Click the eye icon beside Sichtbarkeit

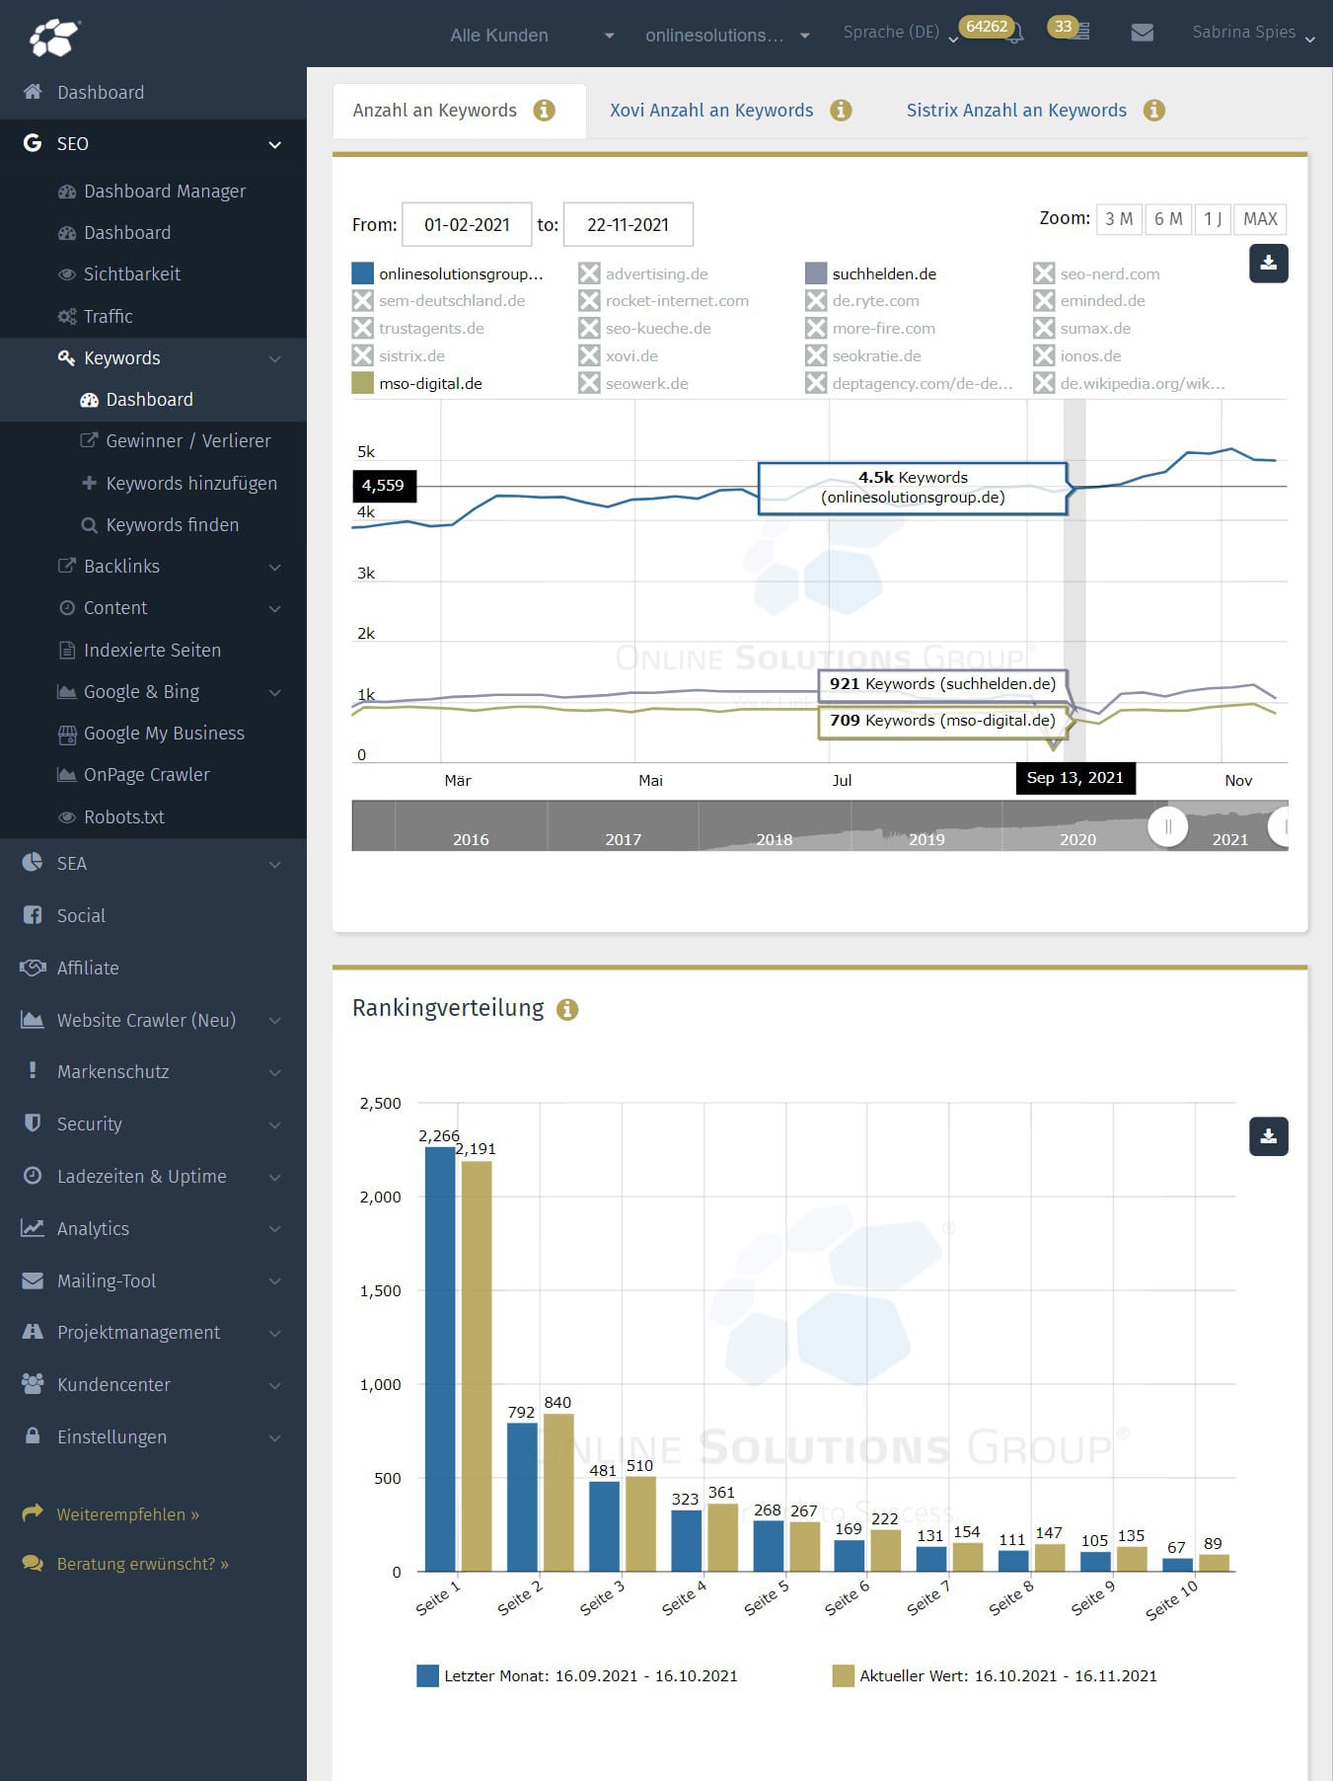[x=67, y=274]
